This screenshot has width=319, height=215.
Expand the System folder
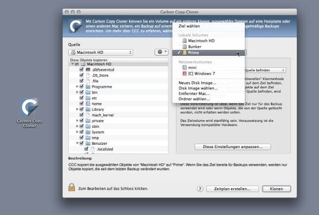[x=77, y=132]
